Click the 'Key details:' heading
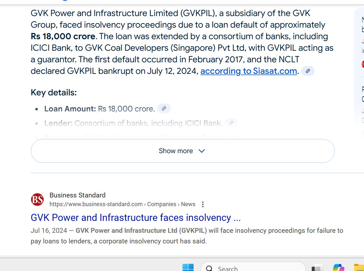 pos(54,92)
